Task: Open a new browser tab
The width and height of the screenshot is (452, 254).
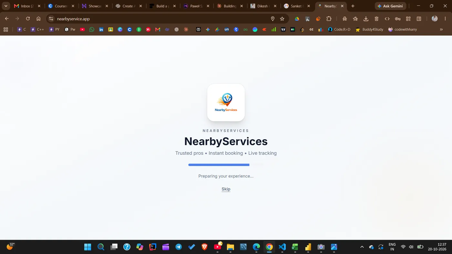Action: point(353,6)
